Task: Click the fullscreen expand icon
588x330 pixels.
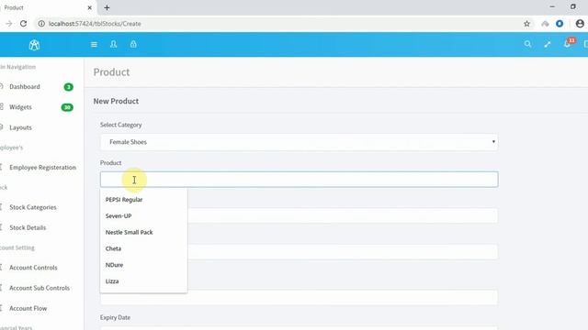Action: coord(548,44)
